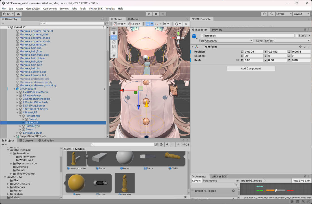Click the Step frame button
The width and height of the screenshot is (312, 204).
[x=163, y=14]
